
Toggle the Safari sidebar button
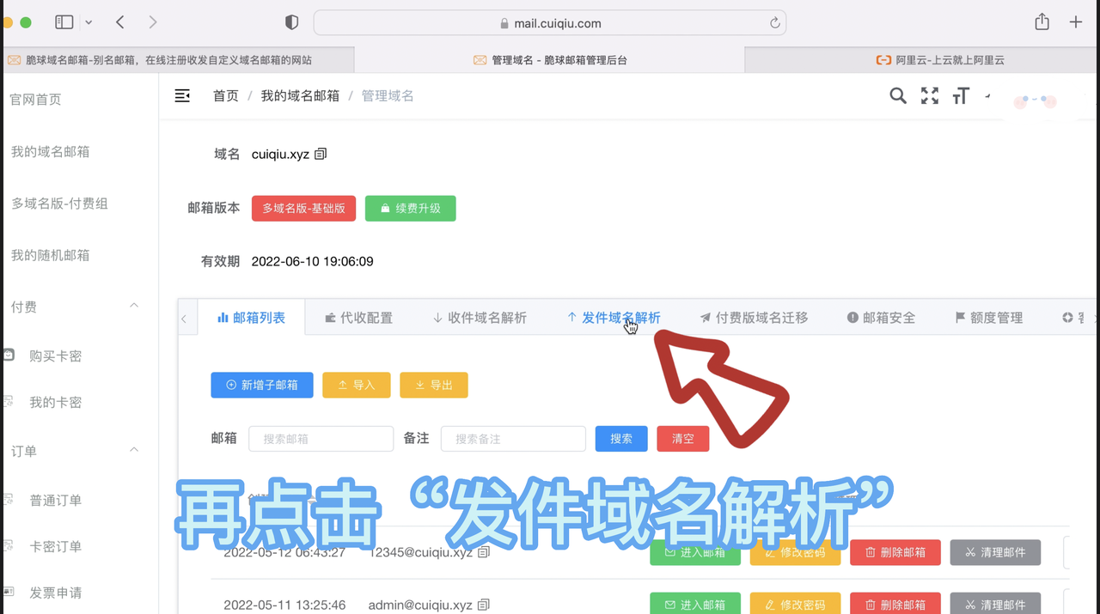point(64,22)
